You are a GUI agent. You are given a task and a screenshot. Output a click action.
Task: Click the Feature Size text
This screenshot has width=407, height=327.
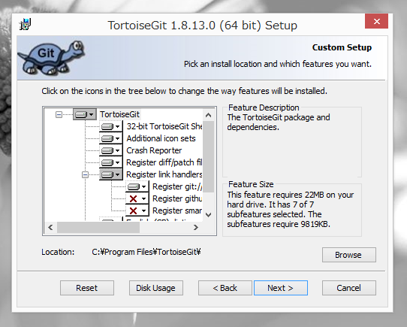coord(290,209)
